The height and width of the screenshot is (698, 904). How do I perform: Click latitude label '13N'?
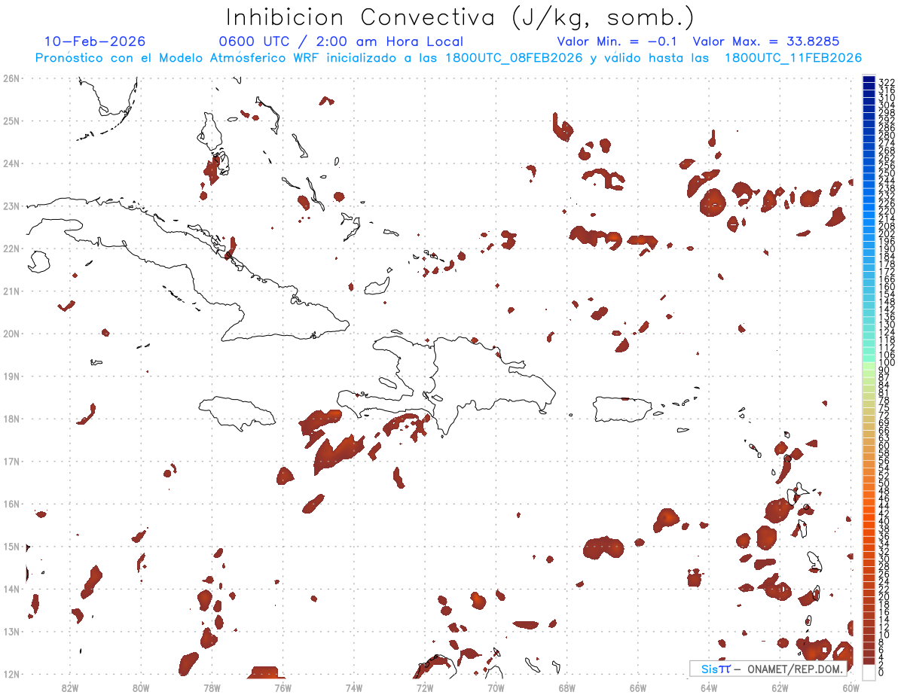coord(11,631)
